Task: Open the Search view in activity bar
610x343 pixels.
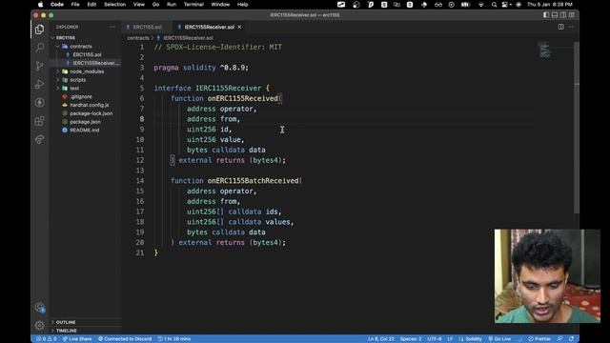Action: (39, 48)
